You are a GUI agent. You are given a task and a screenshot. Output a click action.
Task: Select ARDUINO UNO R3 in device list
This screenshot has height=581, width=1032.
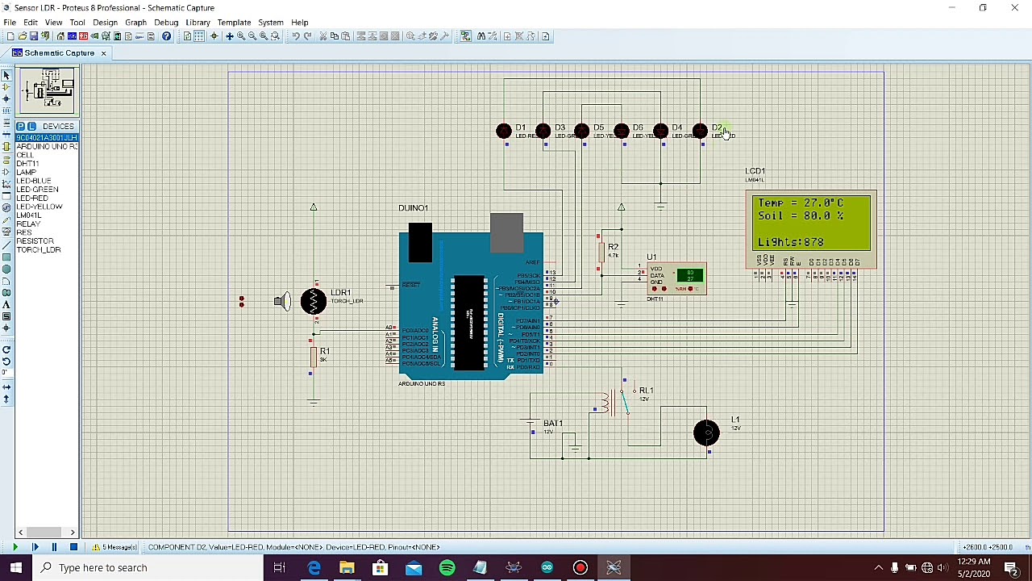click(47, 146)
